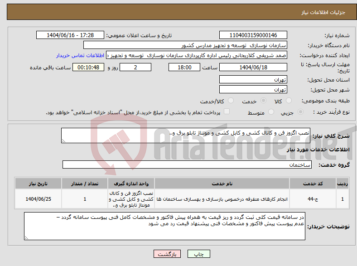
Task: Click the بازگشت back button
Action: pyautogui.click(x=167, y=254)
